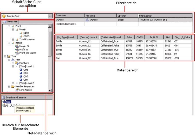Collapse the Year dimension node
Image resolution: width=195 pixels, height=135 pixels.
pos(5,56)
